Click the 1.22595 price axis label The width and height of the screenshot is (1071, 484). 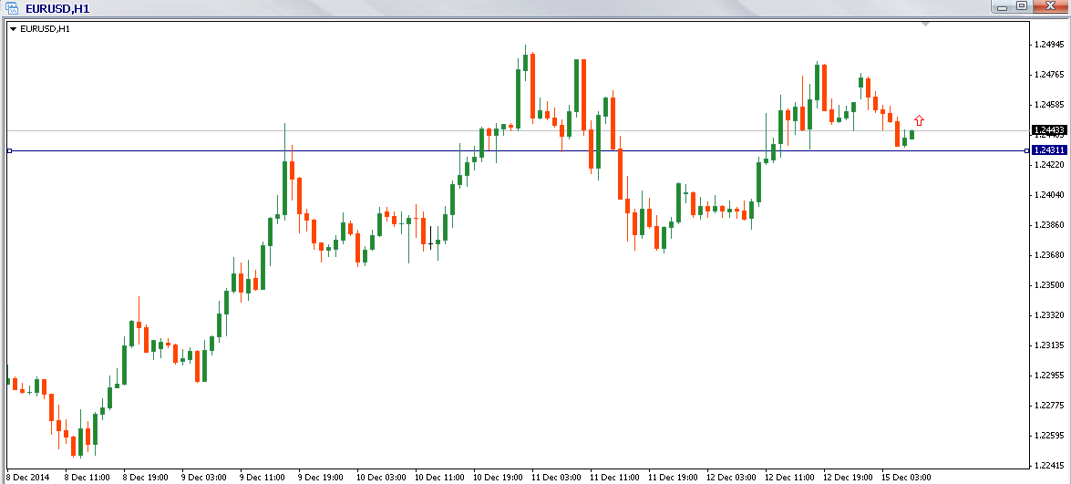point(1048,436)
